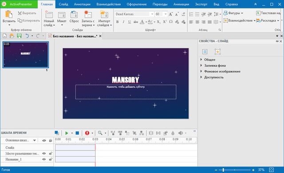Open the Переходы ribbon tab

click(160, 4)
